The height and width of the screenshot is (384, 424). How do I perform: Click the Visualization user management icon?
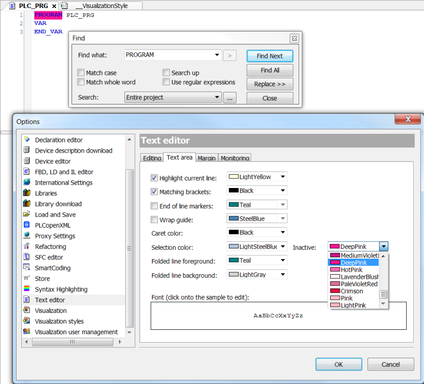pos(27,332)
